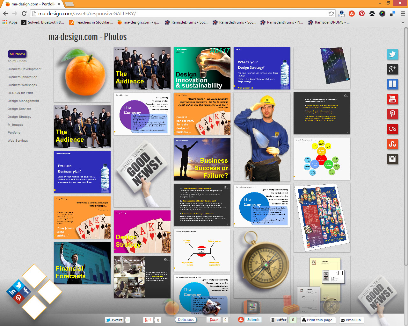Click the LinkedIn diamond icon bottom left
Viewport: 408px width, 326px height.
click(12, 292)
